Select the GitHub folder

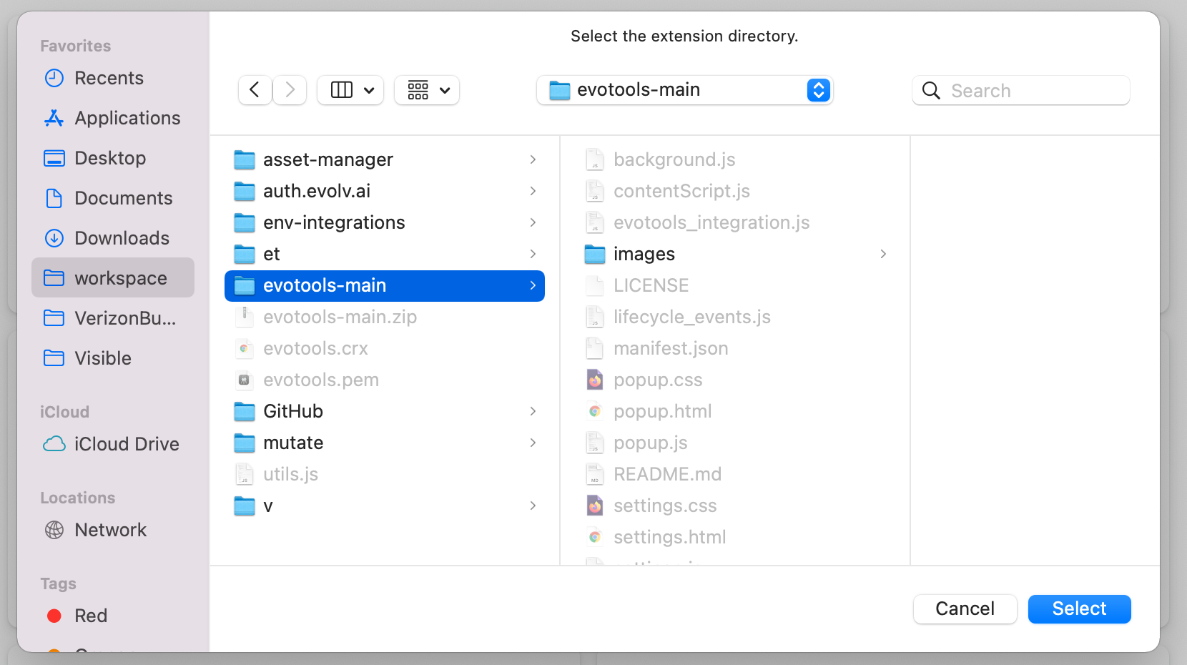point(293,411)
